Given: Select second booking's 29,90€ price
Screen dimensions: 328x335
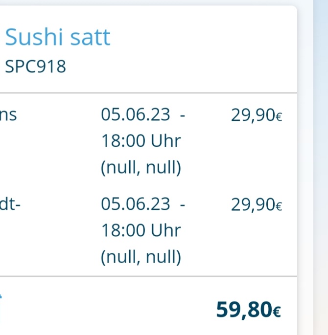Looking at the screenshot, I should coord(257,204).
